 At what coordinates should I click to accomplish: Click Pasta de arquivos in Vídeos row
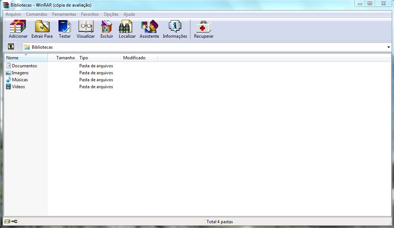(x=96, y=87)
